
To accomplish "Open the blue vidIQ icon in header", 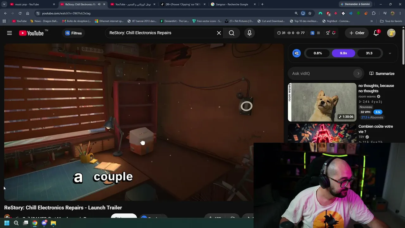I will tap(312, 33).
